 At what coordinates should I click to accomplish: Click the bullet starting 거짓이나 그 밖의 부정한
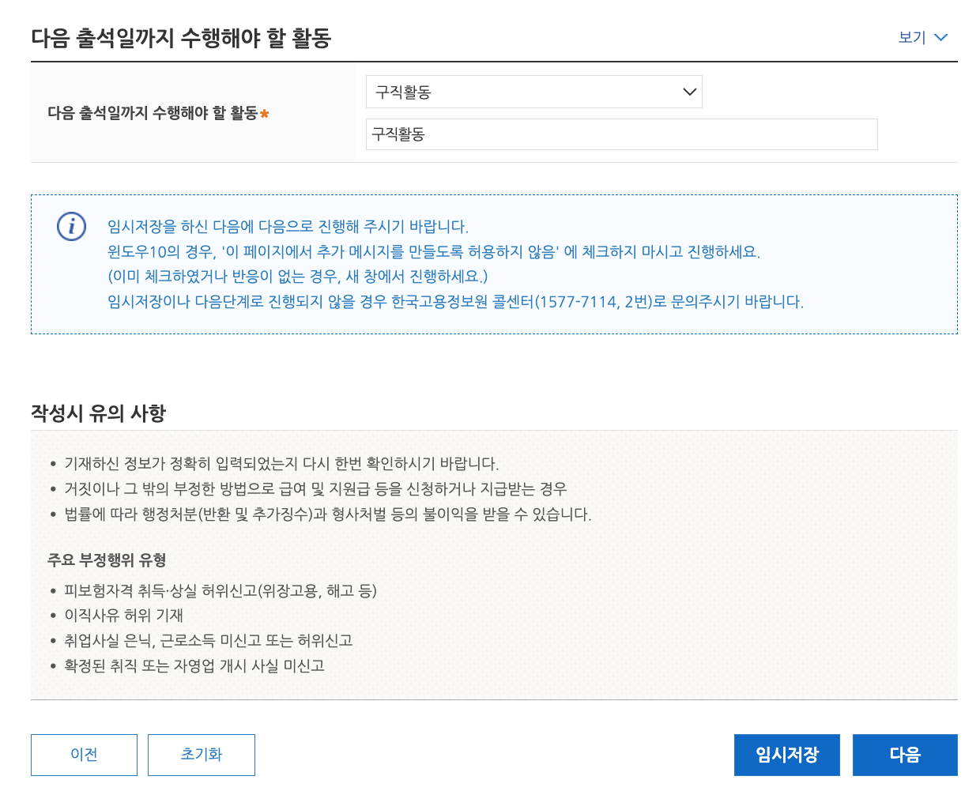(x=315, y=489)
